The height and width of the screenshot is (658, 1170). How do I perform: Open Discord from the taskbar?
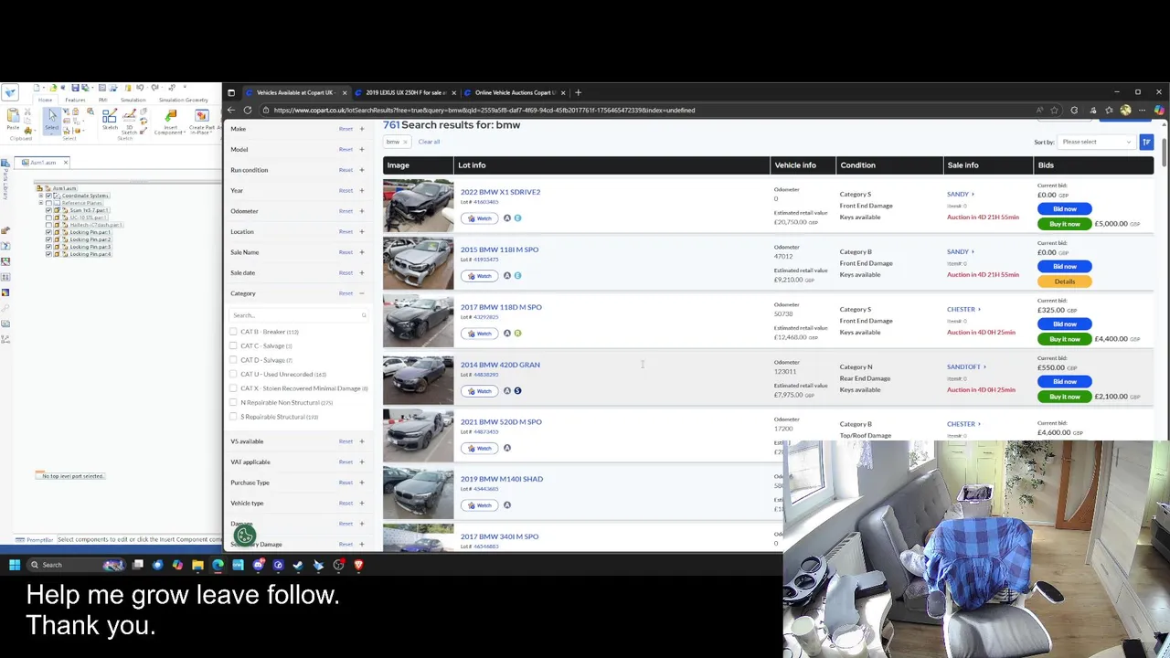tap(258, 565)
